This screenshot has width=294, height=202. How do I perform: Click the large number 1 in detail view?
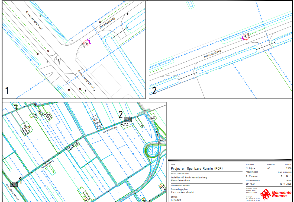click(7, 91)
